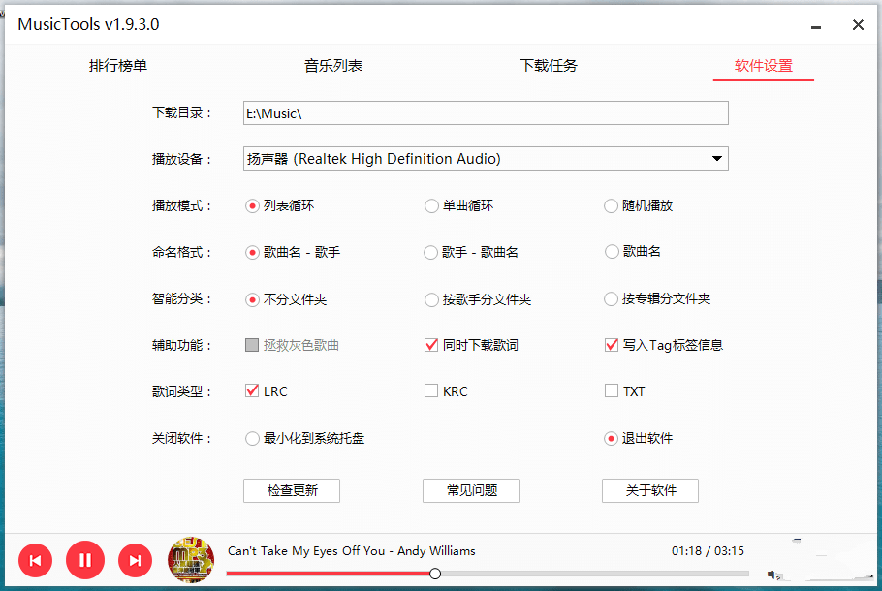Uncheck the 同时下载歌词 checkbox

[x=431, y=345]
